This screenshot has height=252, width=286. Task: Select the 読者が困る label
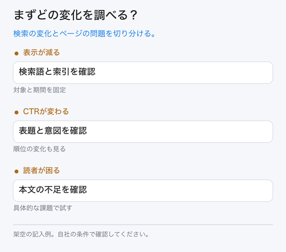42,170
